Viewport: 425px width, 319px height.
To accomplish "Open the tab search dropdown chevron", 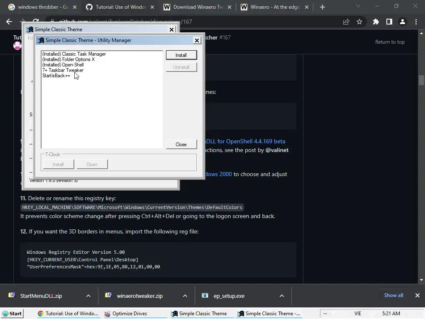I will point(358,6).
